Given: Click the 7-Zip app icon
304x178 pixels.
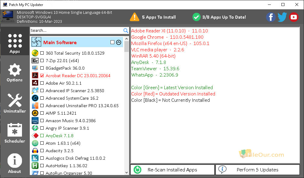Looking at the screenshot, I should [35, 61].
